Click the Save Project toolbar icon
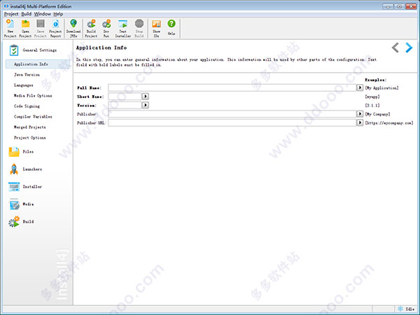 coord(41,28)
